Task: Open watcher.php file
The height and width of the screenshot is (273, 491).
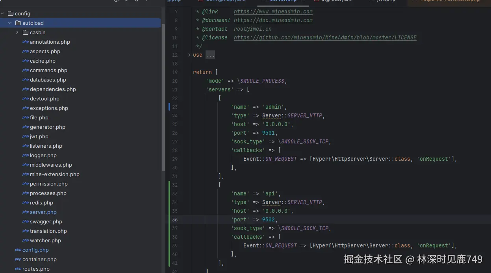Action: pyautogui.click(x=45, y=240)
